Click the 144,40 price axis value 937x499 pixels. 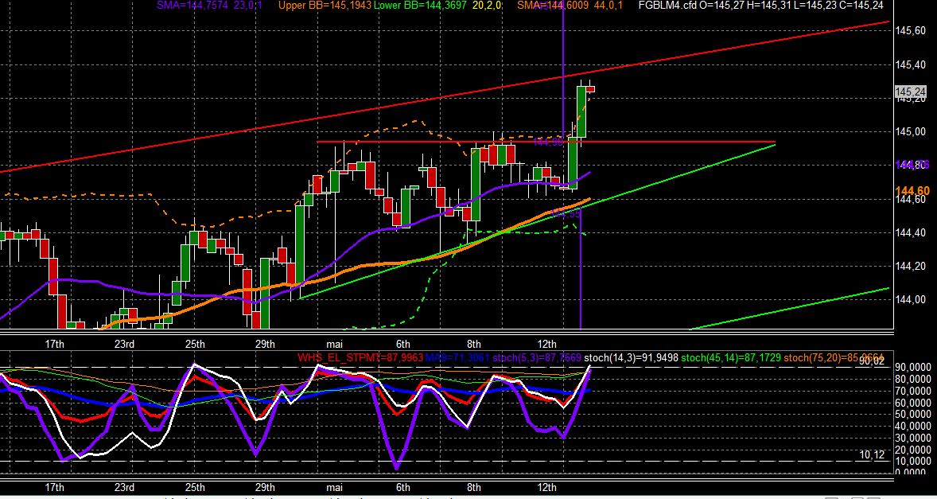[x=909, y=232]
